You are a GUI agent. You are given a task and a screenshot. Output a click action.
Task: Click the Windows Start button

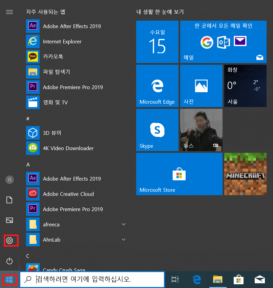[9, 280]
